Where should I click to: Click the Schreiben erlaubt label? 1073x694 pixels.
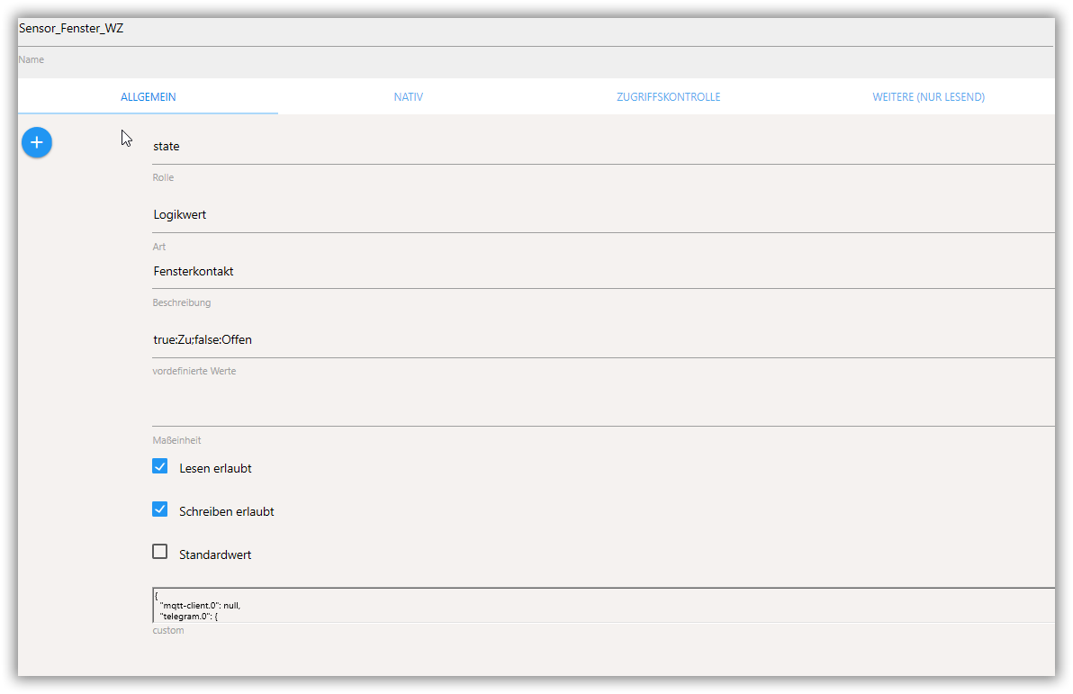coord(227,511)
